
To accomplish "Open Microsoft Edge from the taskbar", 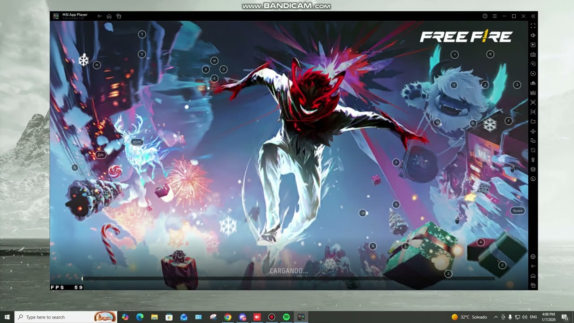I will pyautogui.click(x=139, y=317).
